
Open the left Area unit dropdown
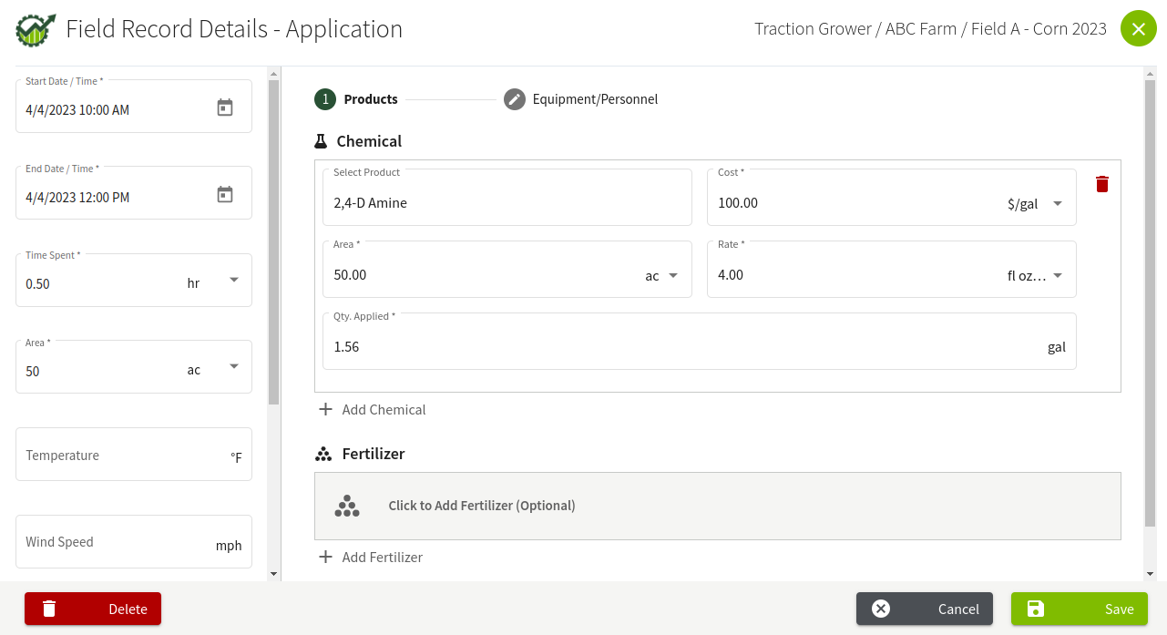pyautogui.click(x=234, y=366)
